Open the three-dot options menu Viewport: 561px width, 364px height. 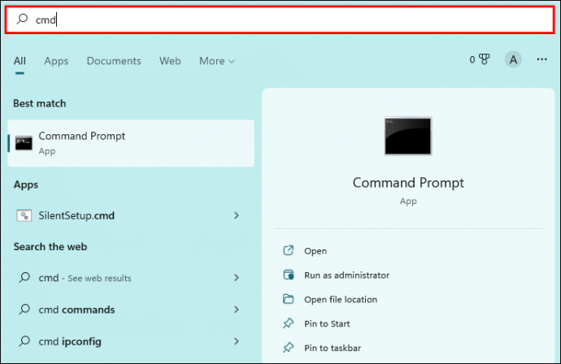[541, 59]
